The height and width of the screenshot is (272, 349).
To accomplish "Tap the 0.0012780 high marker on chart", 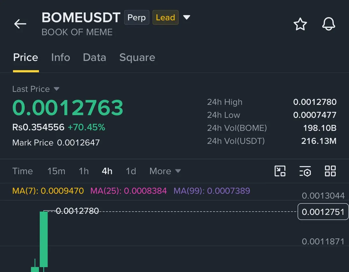I will tap(77, 211).
